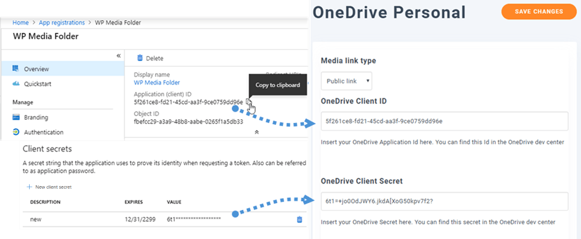This screenshot has width=581, height=239.
Task: Go to Home breadcrumb link
Action: tap(20, 23)
